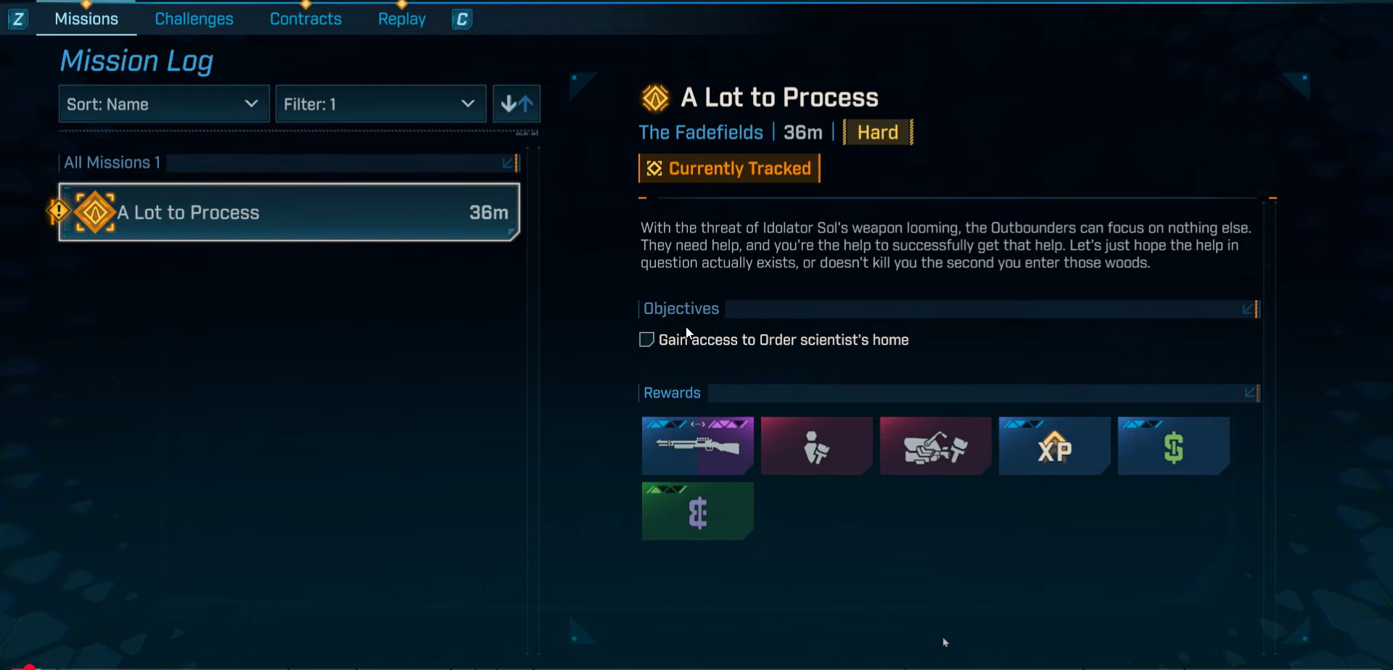Click the weapon reward icon
The image size is (1393, 670).
point(697,445)
